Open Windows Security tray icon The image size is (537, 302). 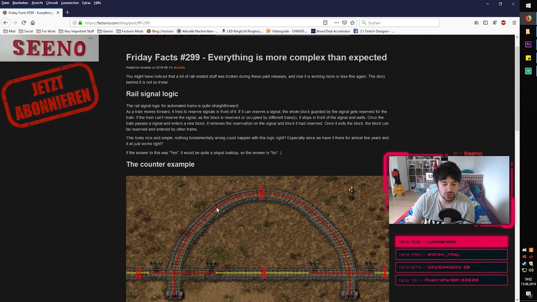point(531,264)
